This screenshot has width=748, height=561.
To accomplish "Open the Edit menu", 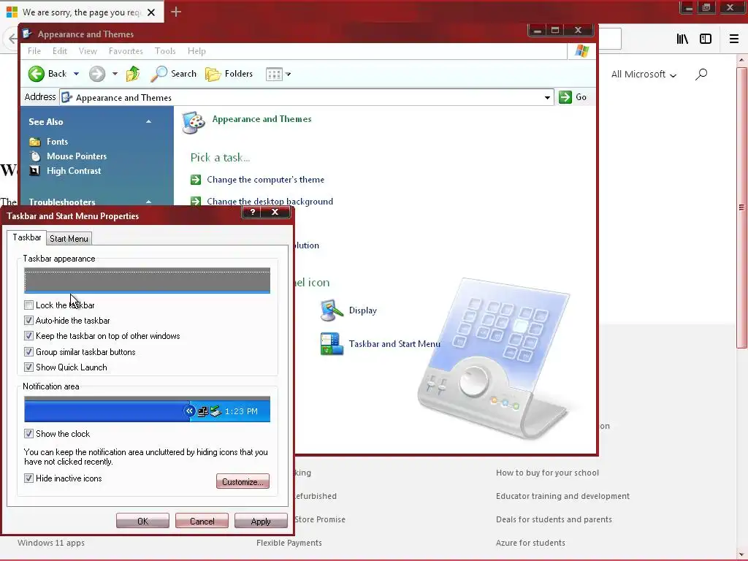I will (x=60, y=51).
